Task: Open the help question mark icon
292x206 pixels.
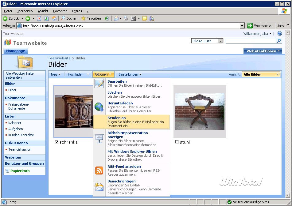Action: coord(280,34)
